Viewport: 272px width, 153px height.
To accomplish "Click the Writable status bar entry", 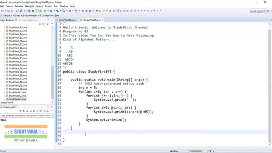I will pyautogui.click(x=174, y=151).
